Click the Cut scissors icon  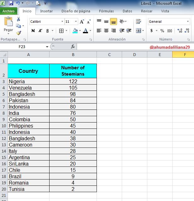pyautogui.click(x=18, y=19)
